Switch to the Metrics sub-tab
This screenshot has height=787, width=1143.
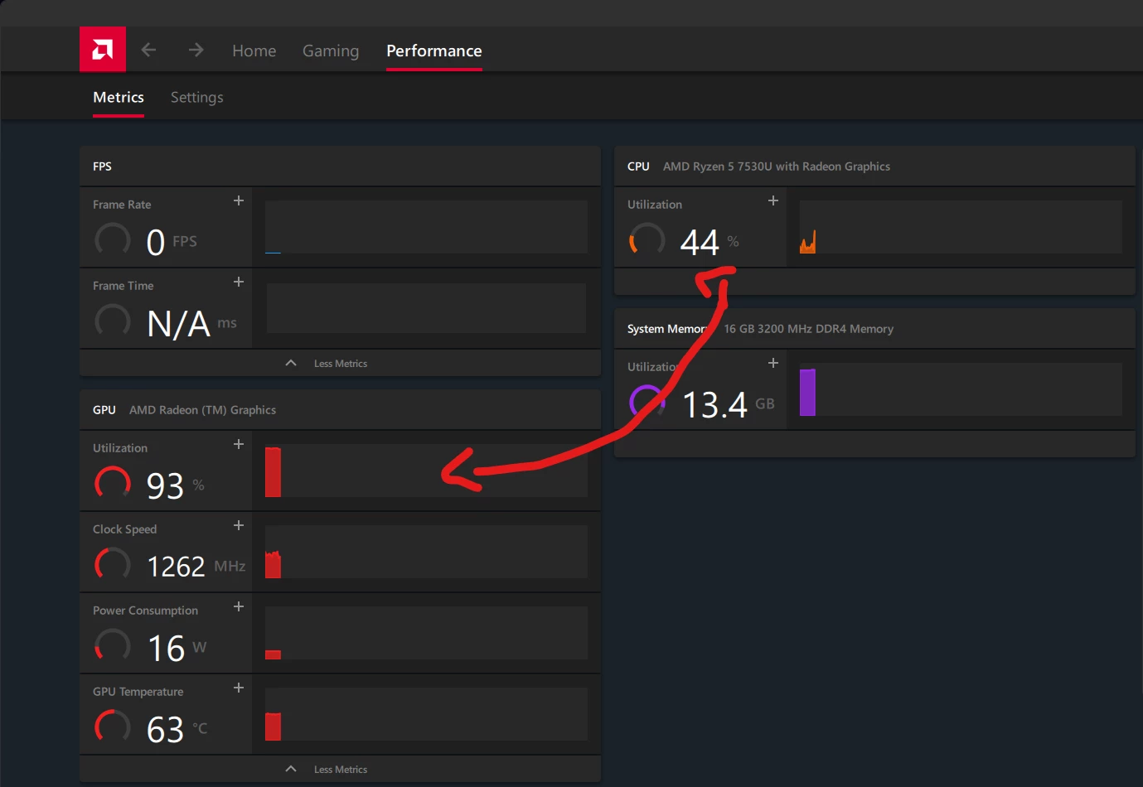(119, 97)
